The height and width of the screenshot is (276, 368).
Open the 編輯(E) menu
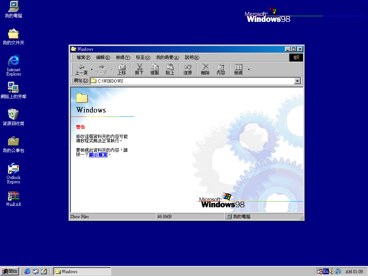[x=103, y=57]
